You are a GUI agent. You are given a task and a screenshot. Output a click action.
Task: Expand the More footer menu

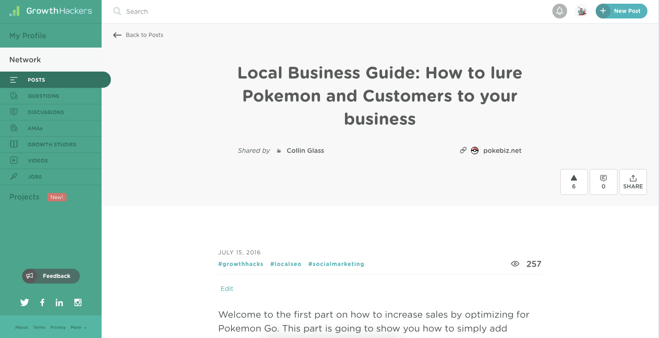click(79, 327)
